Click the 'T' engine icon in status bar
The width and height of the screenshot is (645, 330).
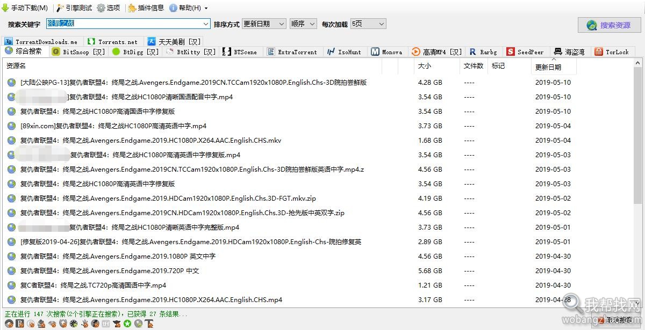149,324
